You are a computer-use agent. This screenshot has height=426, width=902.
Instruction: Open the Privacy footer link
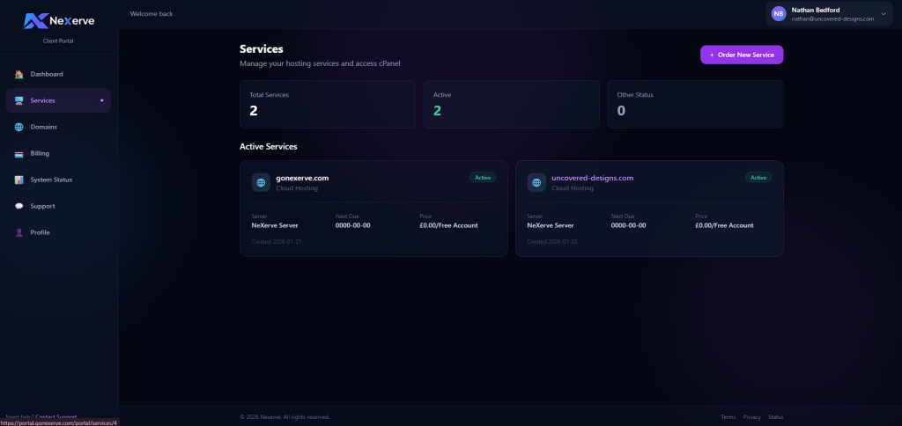click(751, 416)
